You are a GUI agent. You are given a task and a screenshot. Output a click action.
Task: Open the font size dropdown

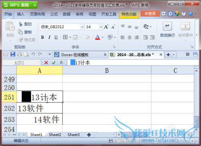coord(101,27)
